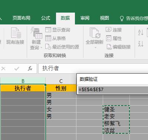
Task: Click the 数据验证 range input field
Action: click(x=113, y=90)
